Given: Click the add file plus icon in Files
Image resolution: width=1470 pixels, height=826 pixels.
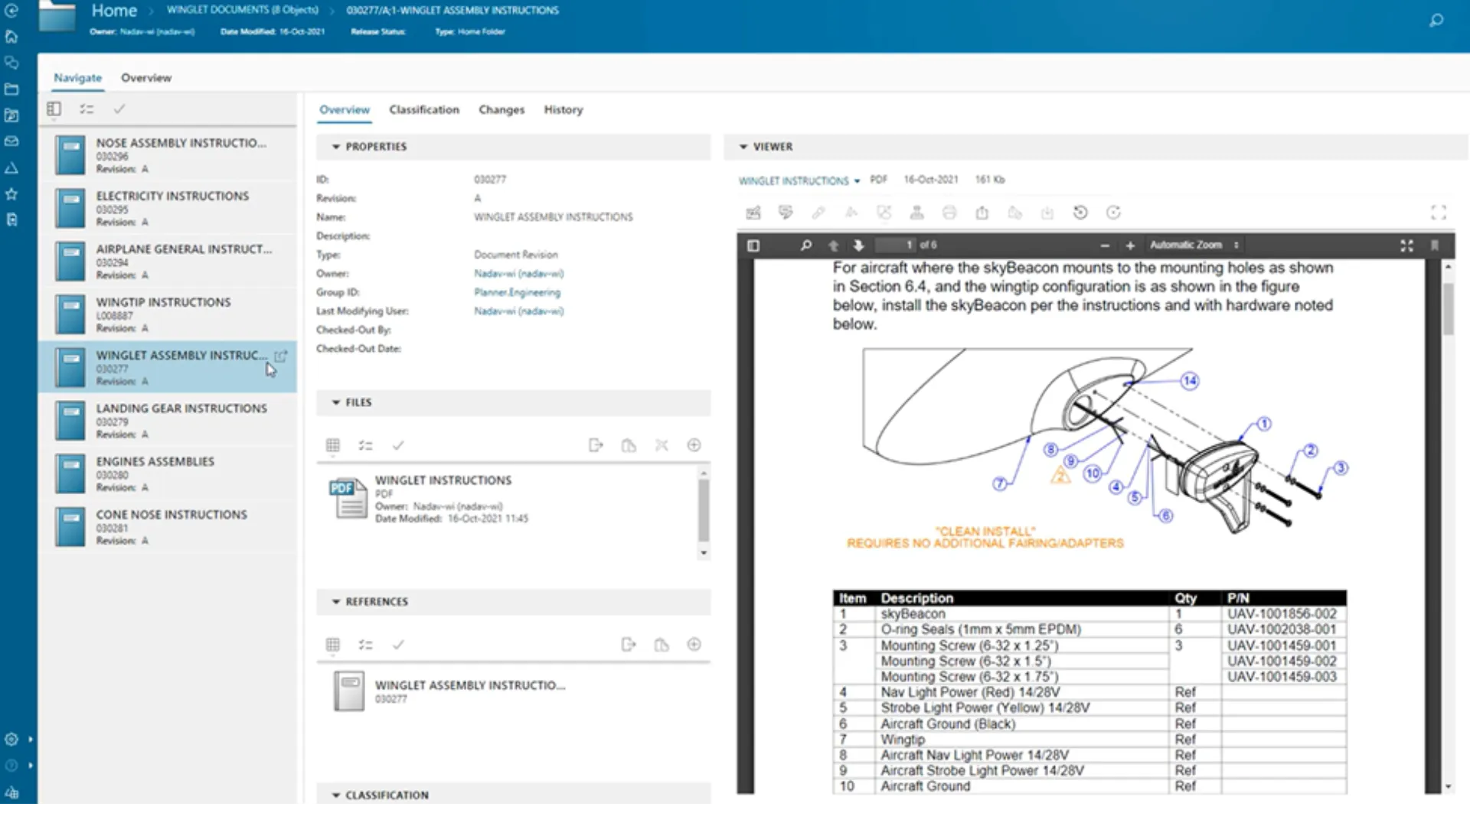Looking at the screenshot, I should (694, 445).
